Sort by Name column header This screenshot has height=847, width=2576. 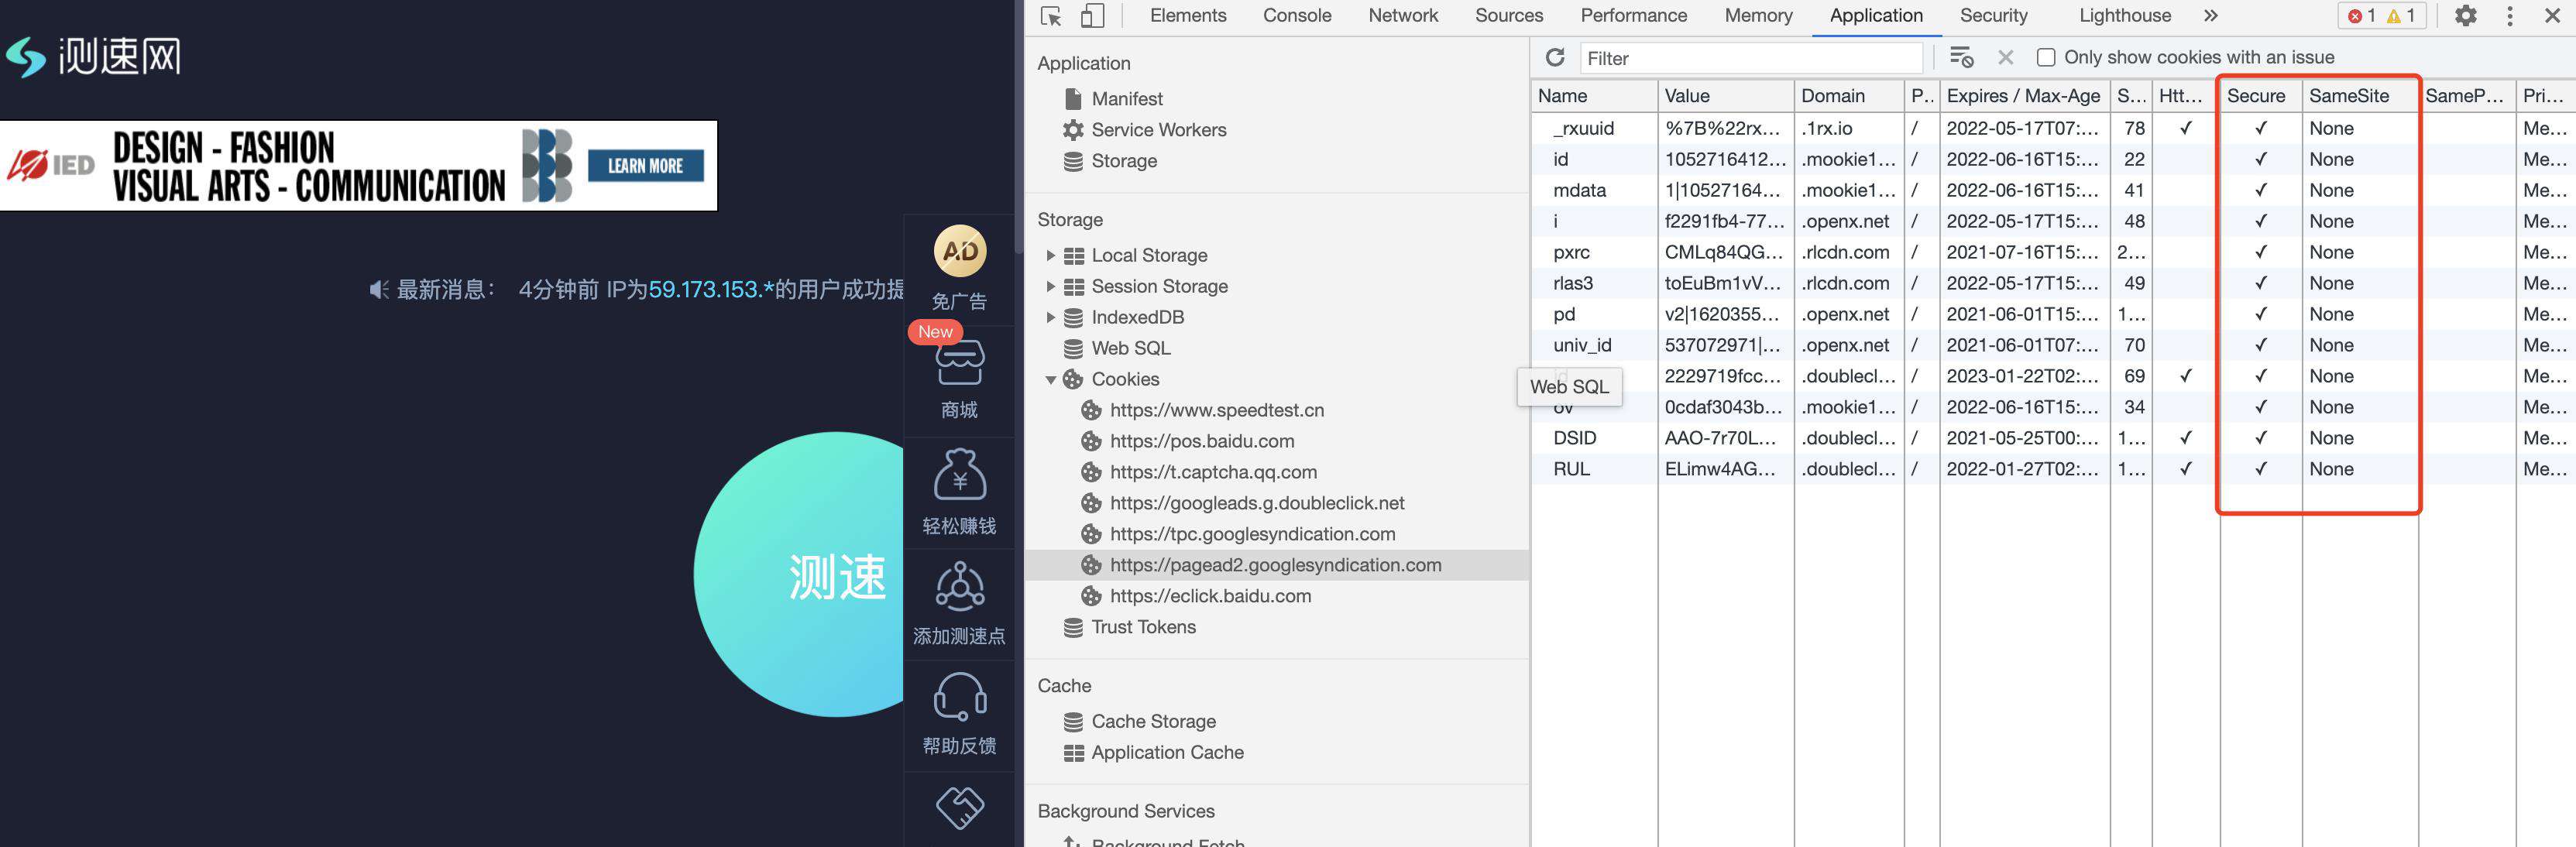tap(1594, 96)
